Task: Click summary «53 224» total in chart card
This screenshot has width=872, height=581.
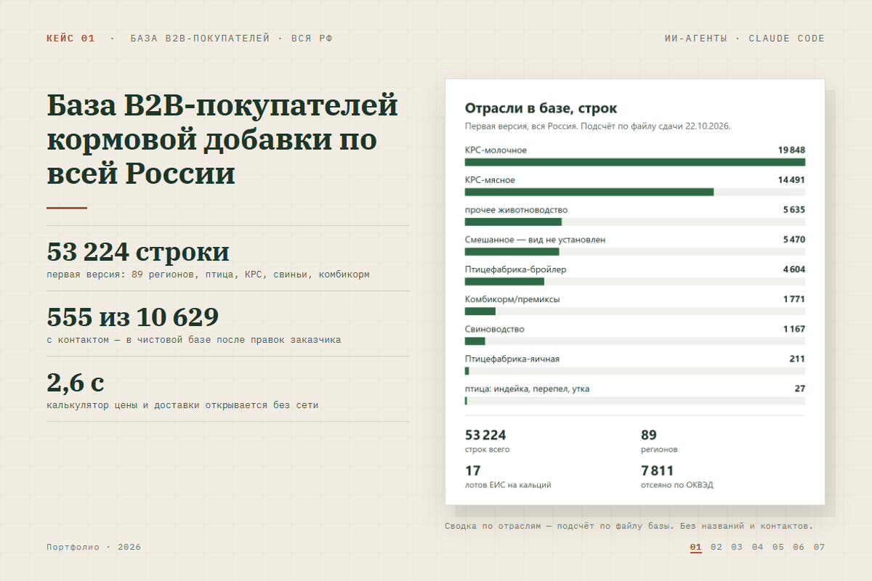Action: tap(485, 435)
